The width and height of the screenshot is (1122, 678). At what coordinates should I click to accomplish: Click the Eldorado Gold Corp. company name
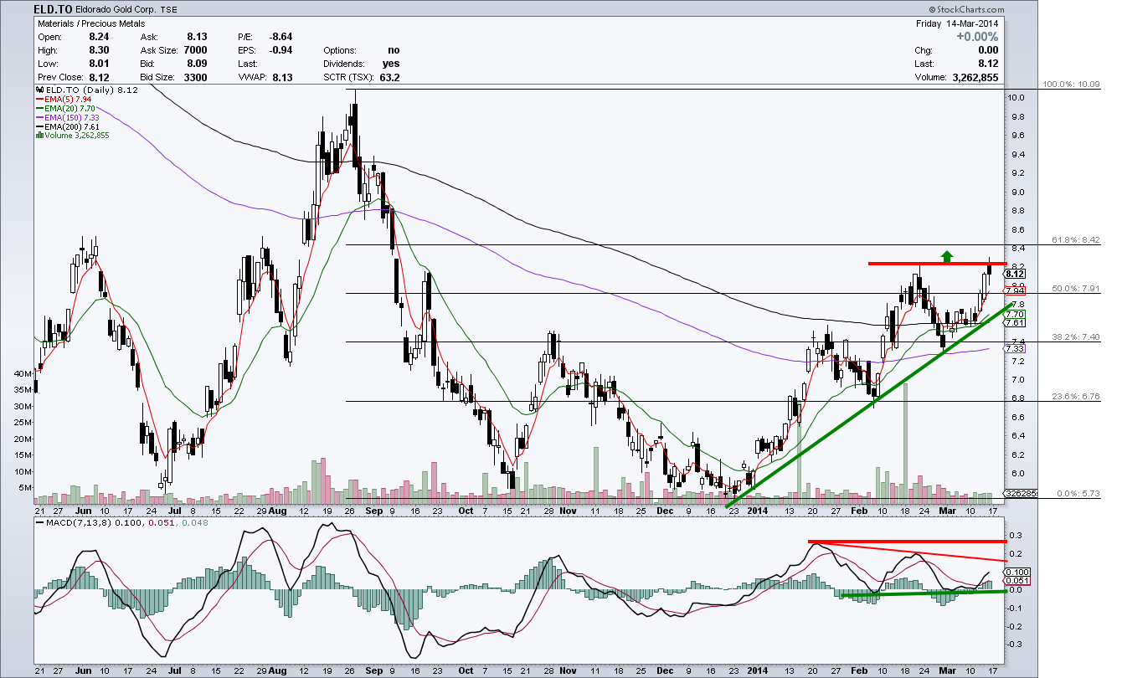click(116, 11)
